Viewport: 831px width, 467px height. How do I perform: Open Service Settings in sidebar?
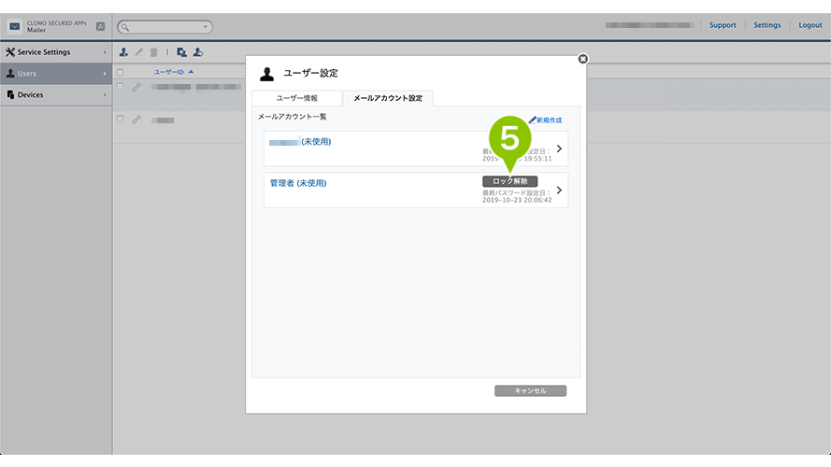pos(56,52)
